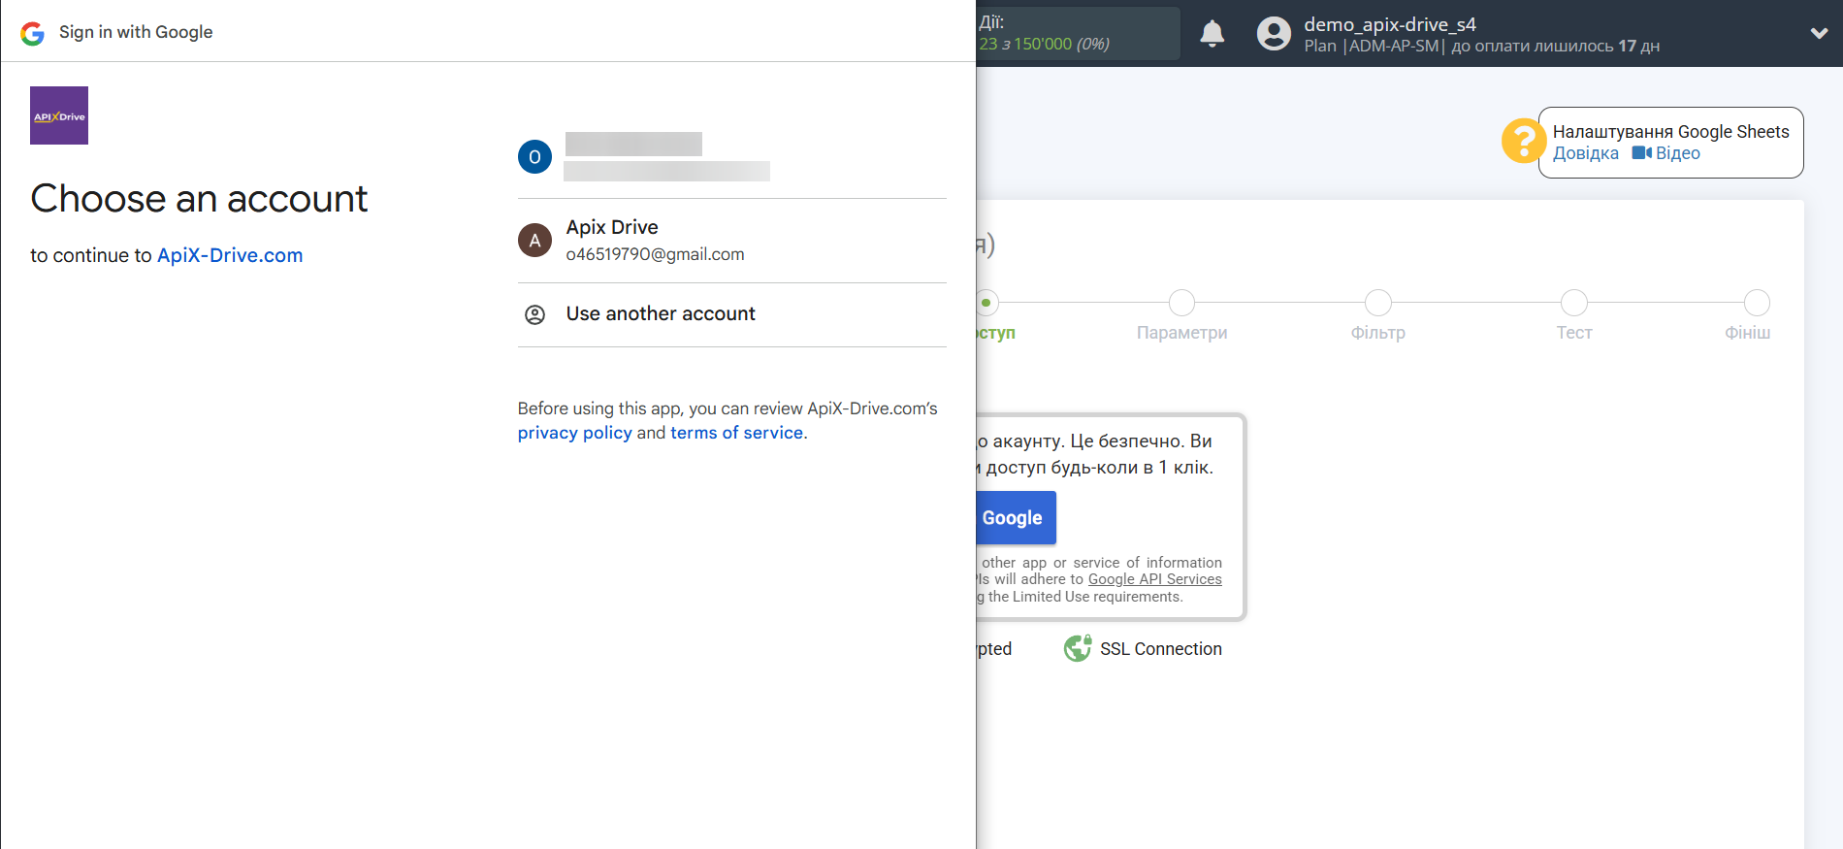Go to the Фільтр step
The width and height of the screenshot is (1843, 849).
pos(1378,303)
